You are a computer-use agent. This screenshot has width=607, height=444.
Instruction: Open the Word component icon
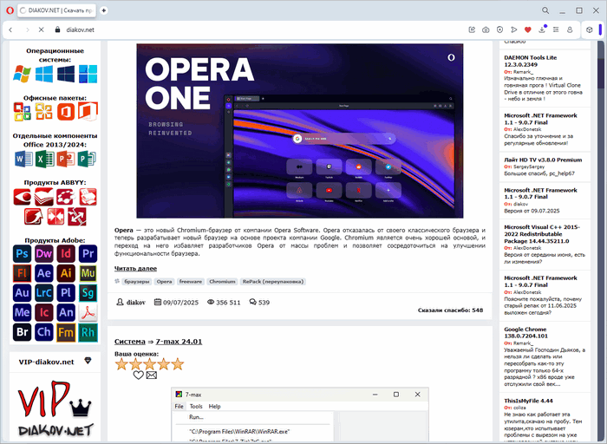point(23,159)
